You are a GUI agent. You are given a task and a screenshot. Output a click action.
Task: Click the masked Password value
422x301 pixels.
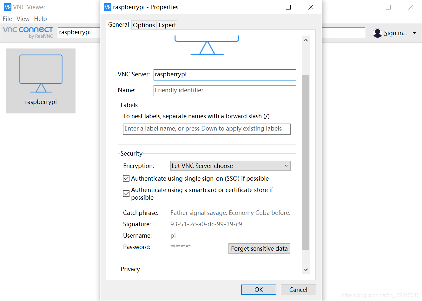(181, 246)
